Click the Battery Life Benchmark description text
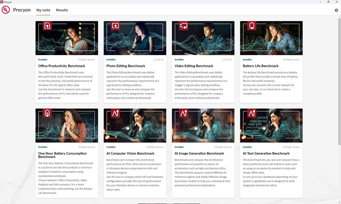Image resolution: width=341 pixels, height=204 pixels. 270,83
